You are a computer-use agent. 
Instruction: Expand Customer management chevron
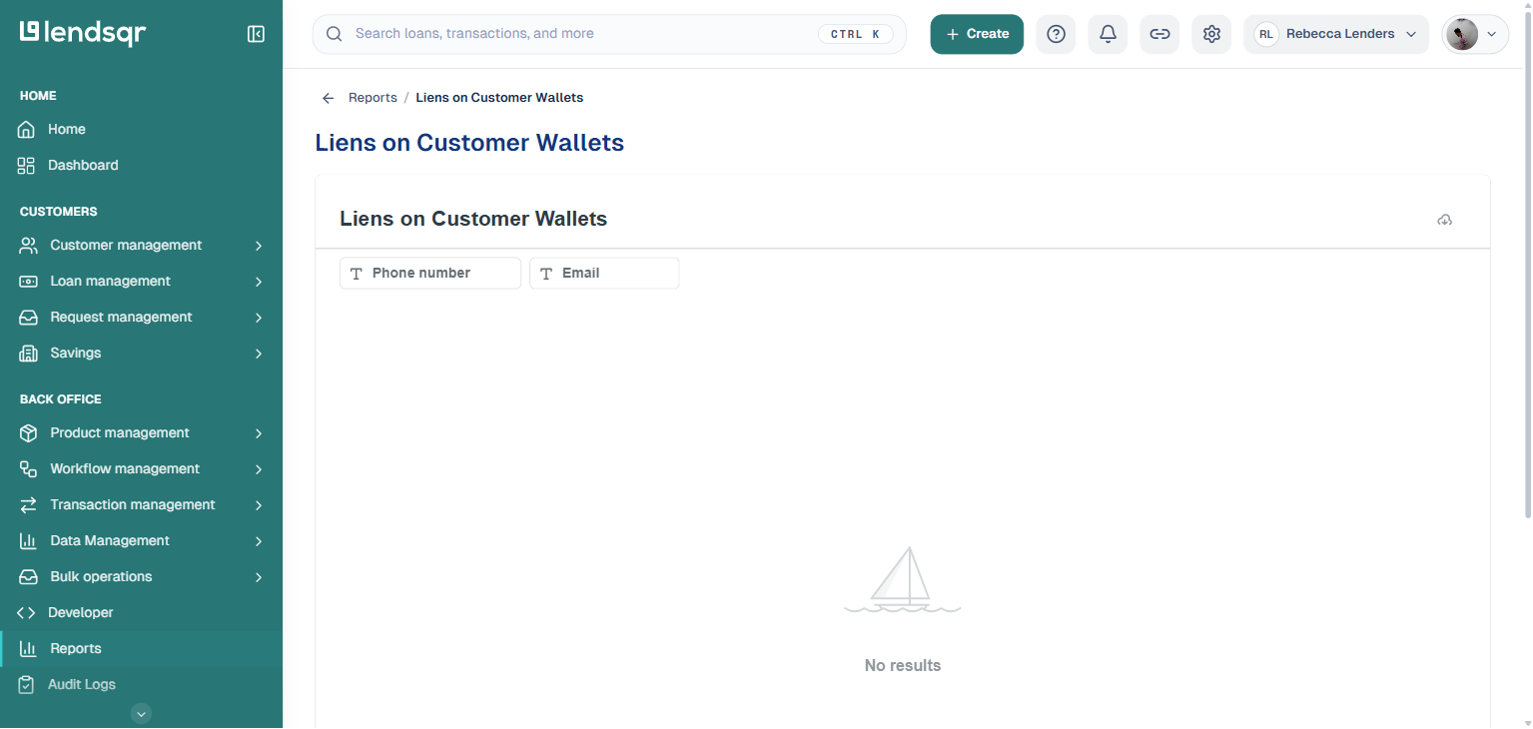pyautogui.click(x=259, y=246)
